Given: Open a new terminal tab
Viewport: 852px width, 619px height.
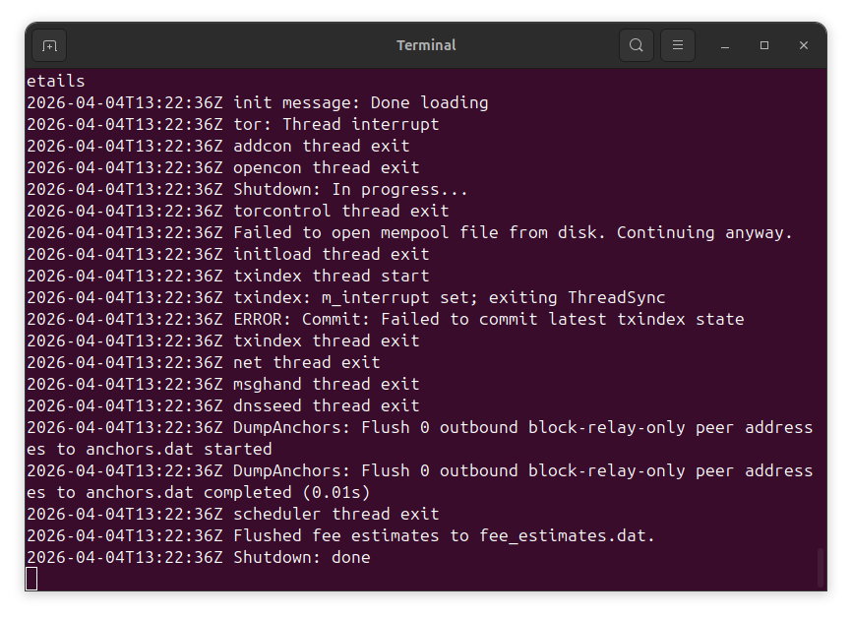Looking at the screenshot, I should pyautogui.click(x=49, y=45).
